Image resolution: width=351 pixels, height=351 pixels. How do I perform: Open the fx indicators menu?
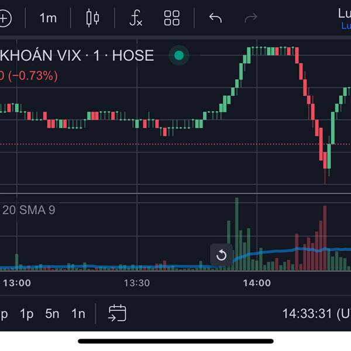click(x=136, y=18)
